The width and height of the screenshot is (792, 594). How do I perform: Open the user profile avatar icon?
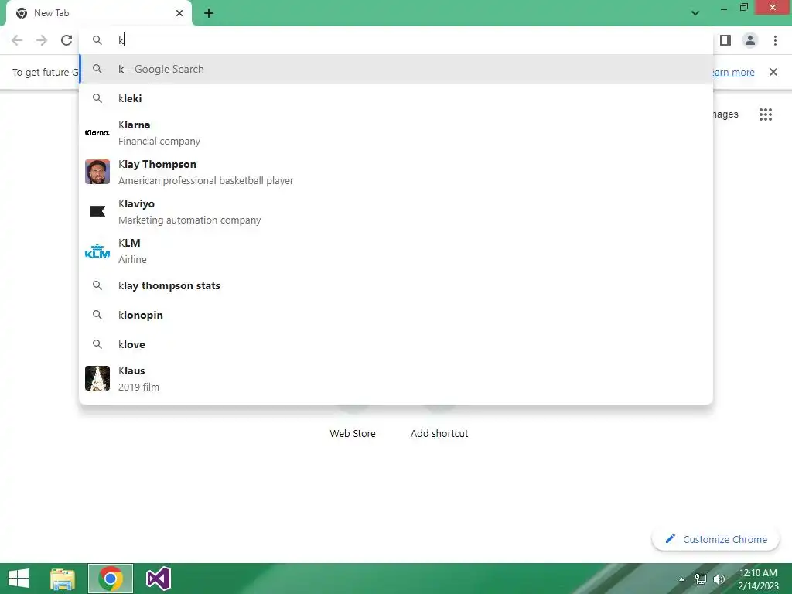(750, 40)
